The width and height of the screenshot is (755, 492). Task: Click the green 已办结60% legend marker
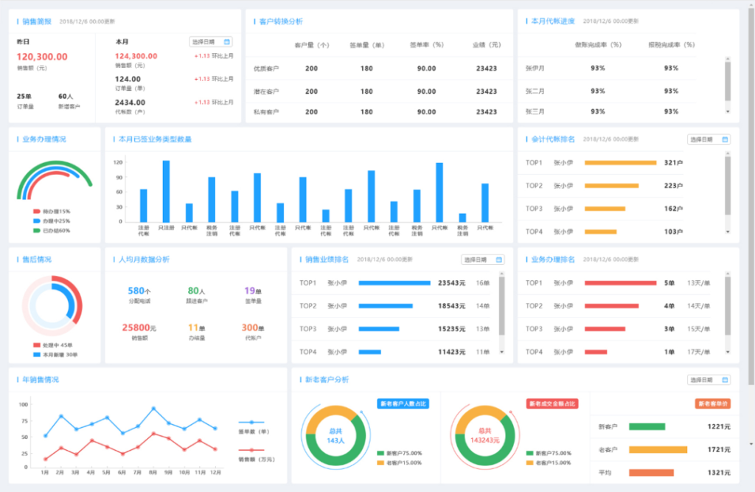tap(37, 230)
